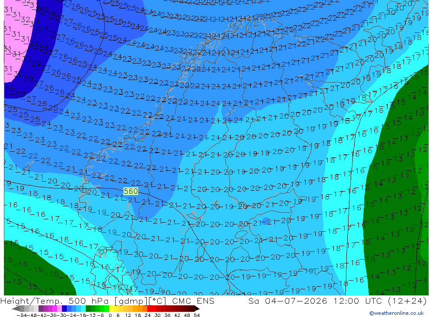Click the "12:00 UTC" time text
Screen dimensions: 433x317
pos(357,301)
